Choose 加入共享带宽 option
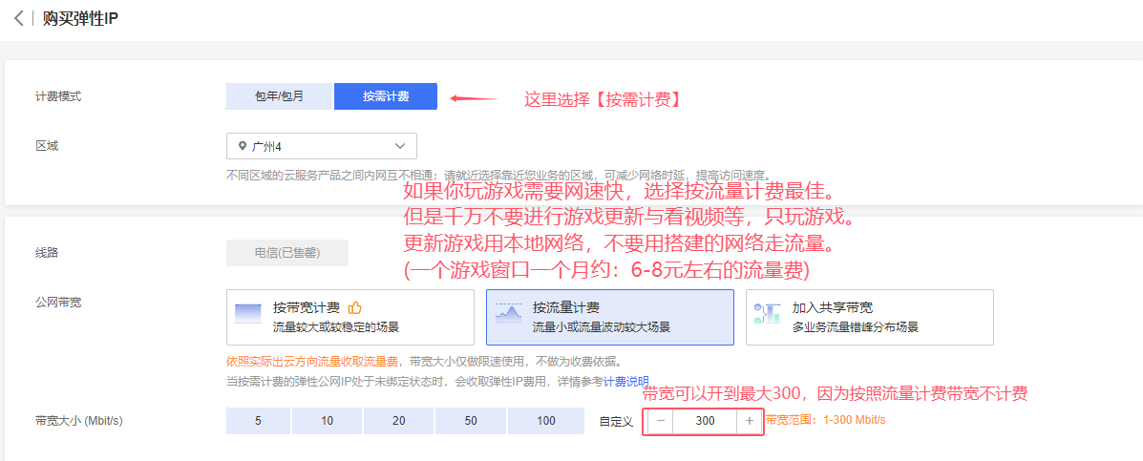Viewport: 1143px width, 461px height. click(x=869, y=317)
